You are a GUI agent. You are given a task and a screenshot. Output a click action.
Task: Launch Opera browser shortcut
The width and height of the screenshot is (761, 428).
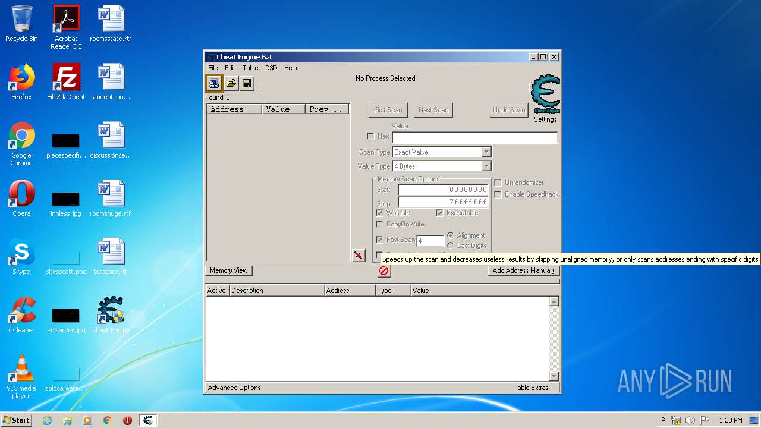pyautogui.click(x=21, y=199)
